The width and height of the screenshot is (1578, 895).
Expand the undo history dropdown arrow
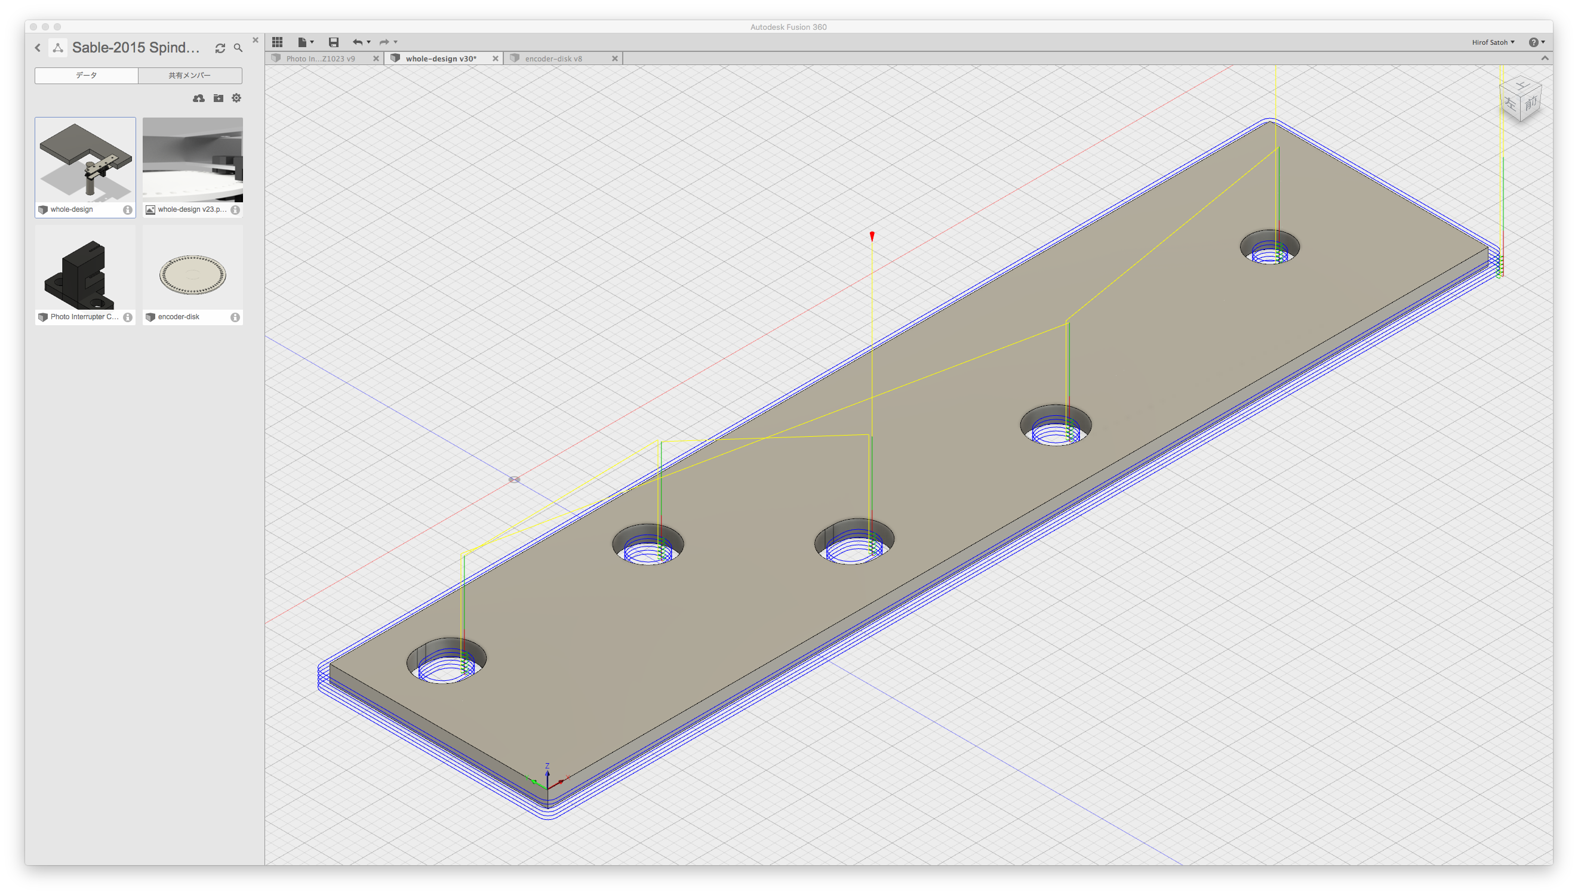click(369, 42)
